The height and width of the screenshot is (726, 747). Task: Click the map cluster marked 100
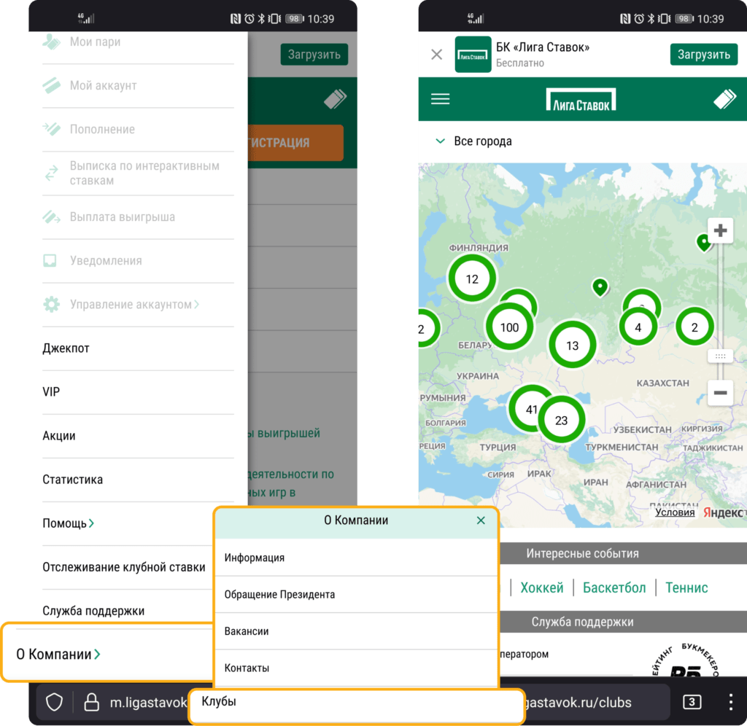click(509, 327)
